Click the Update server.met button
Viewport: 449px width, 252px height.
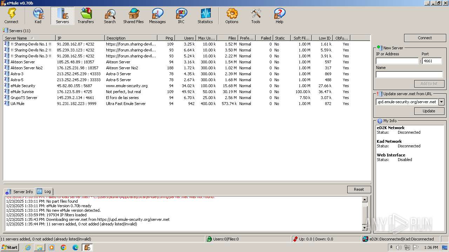(429, 111)
